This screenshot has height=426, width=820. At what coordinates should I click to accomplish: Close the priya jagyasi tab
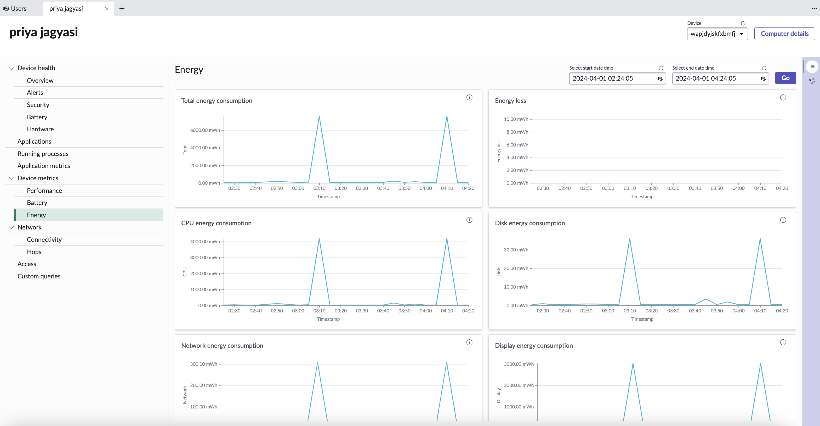107,9
